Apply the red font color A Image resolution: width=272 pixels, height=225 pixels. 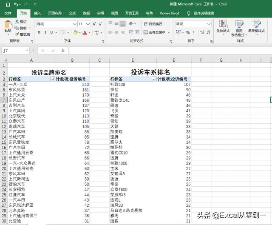pyautogui.click(x=85, y=32)
